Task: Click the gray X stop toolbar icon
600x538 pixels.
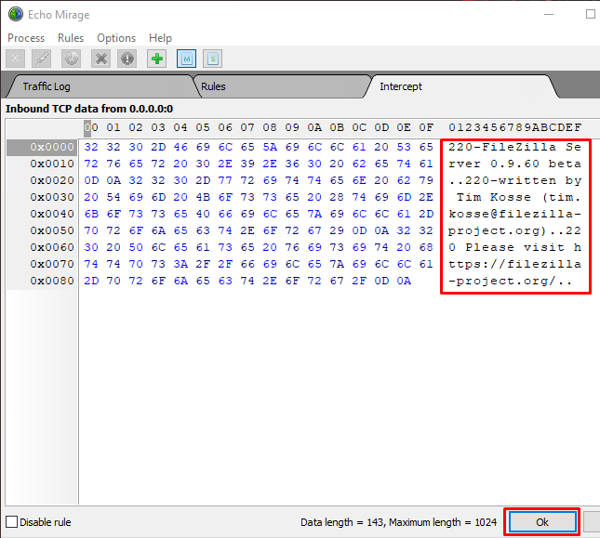Action: [101, 59]
